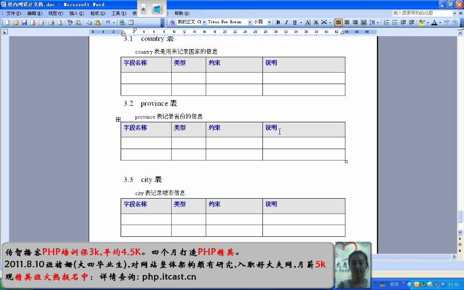Expand line spacing options arrow
The width and height of the screenshot is (464, 290).
point(378,23)
